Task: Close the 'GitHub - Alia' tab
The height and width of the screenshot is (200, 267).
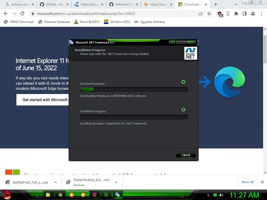Action: pos(68,4)
